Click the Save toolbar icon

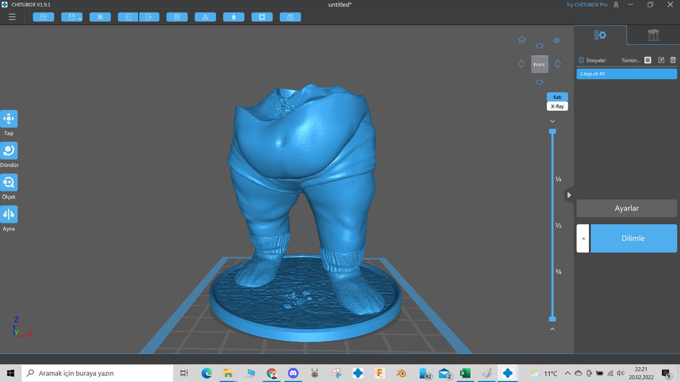(70, 17)
